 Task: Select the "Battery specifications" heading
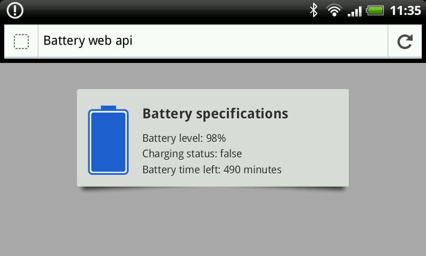click(215, 114)
